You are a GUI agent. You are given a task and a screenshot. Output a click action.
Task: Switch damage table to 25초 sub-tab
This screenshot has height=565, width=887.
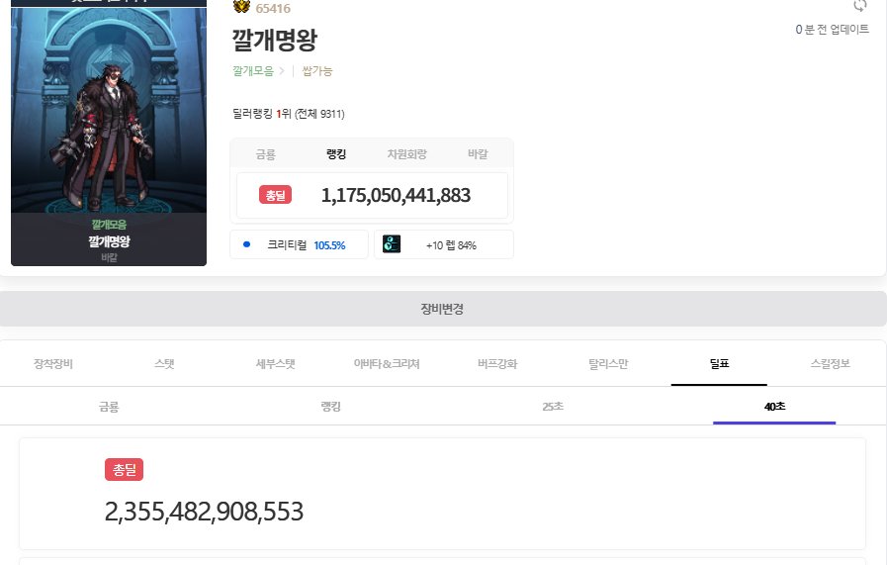pyautogui.click(x=553, y=407)
